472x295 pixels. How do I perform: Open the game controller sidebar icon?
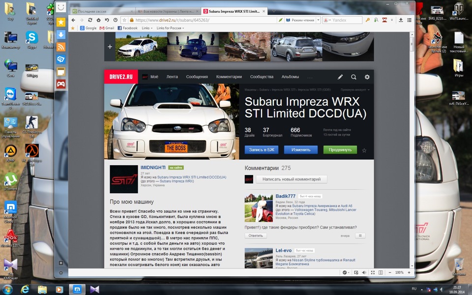[61, 84]
